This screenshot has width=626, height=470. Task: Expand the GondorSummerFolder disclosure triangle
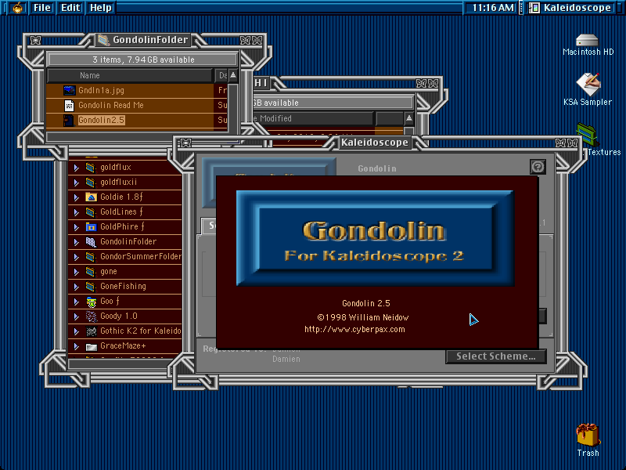pos(76,257)
